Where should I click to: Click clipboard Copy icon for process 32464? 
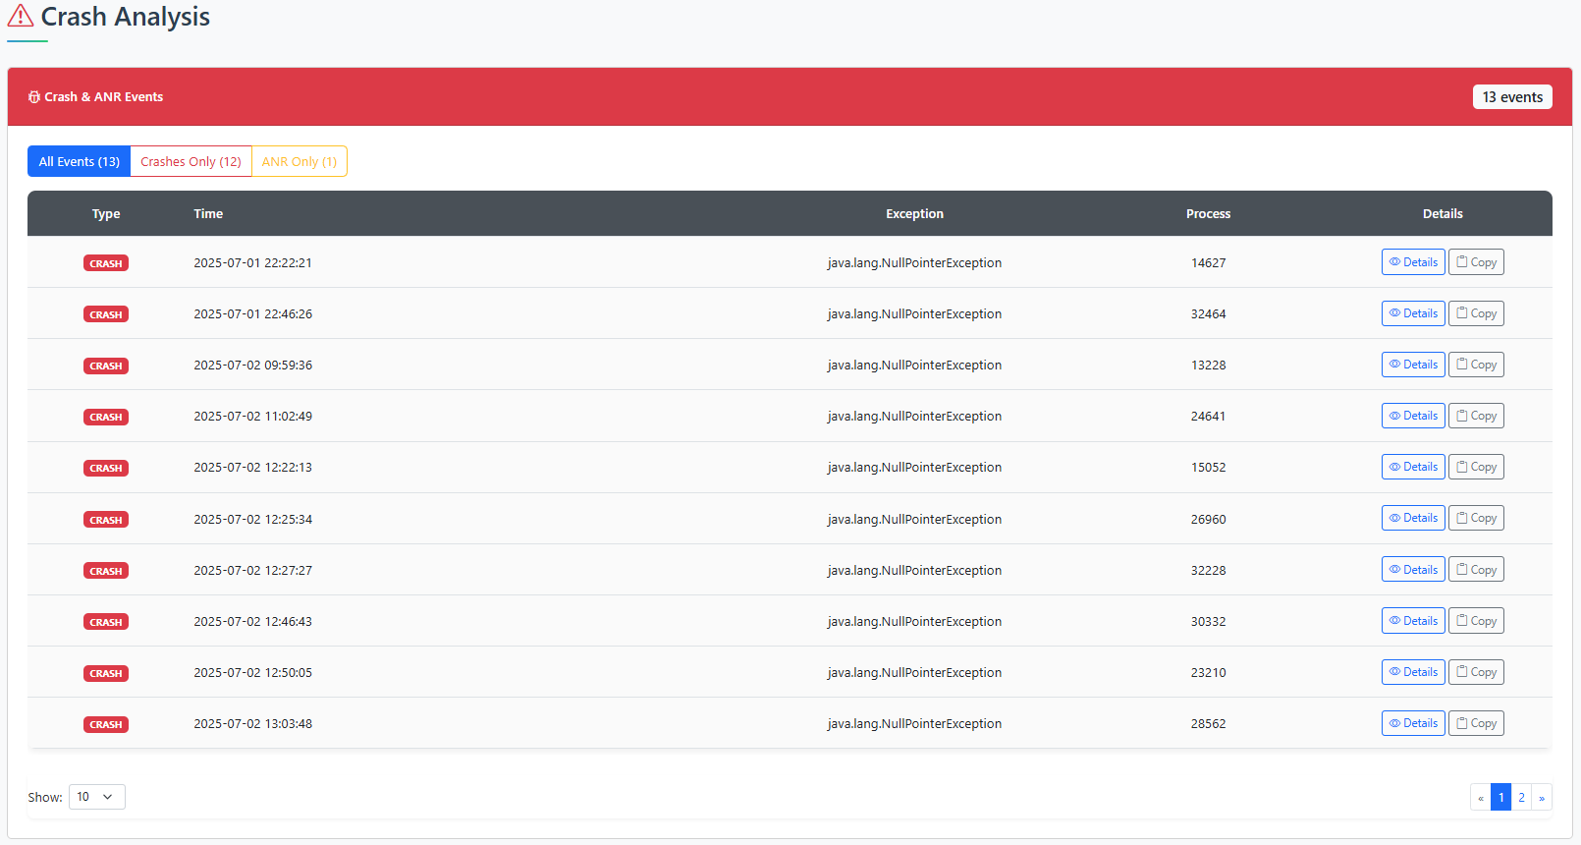click(1462, 313)
